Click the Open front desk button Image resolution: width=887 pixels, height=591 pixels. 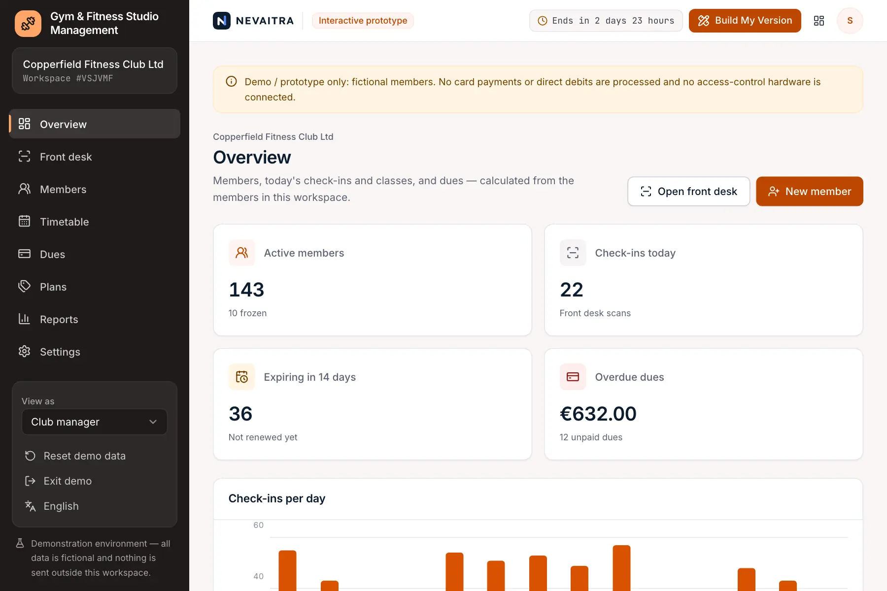(x=689, y=192)
